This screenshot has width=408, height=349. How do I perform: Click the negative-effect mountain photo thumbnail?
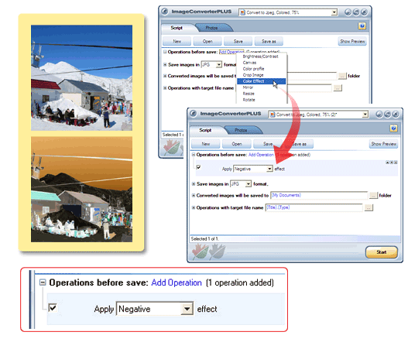pyautogui.click(x=81, y=190)
